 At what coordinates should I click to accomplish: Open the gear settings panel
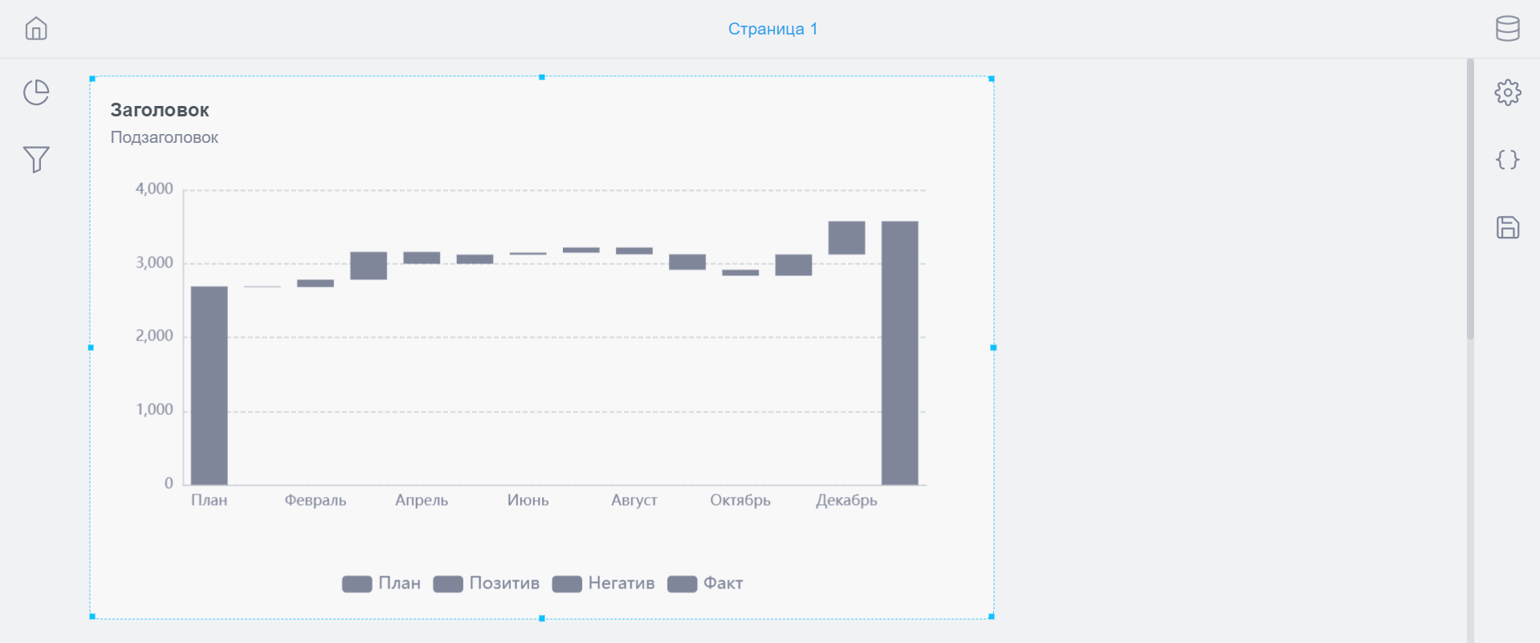click(1507, 92)
